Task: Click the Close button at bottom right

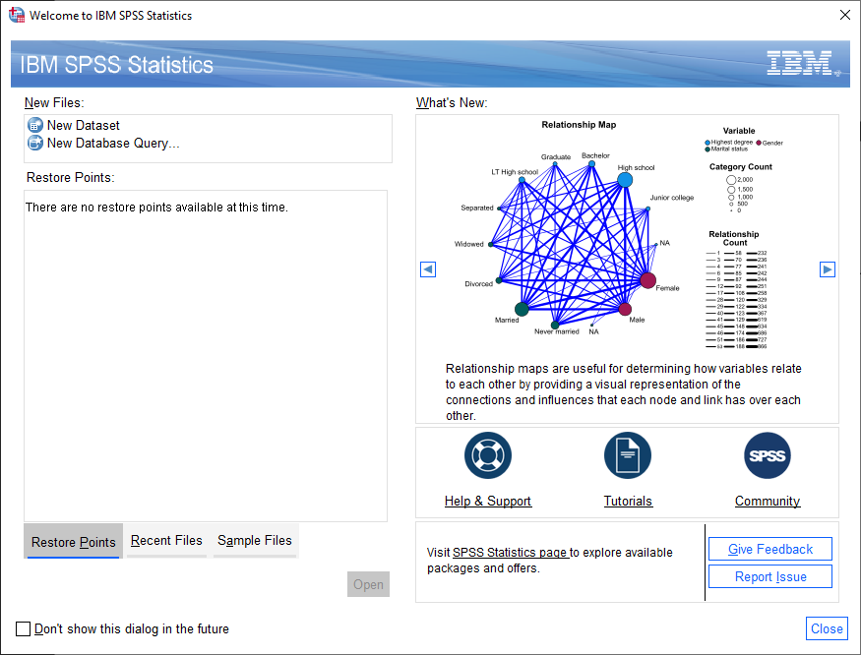Action: point(827,628)
